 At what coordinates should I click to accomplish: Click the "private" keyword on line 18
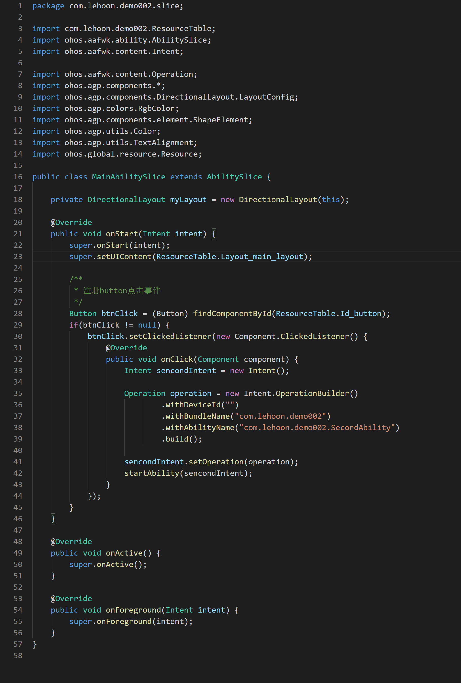(67, 200)
